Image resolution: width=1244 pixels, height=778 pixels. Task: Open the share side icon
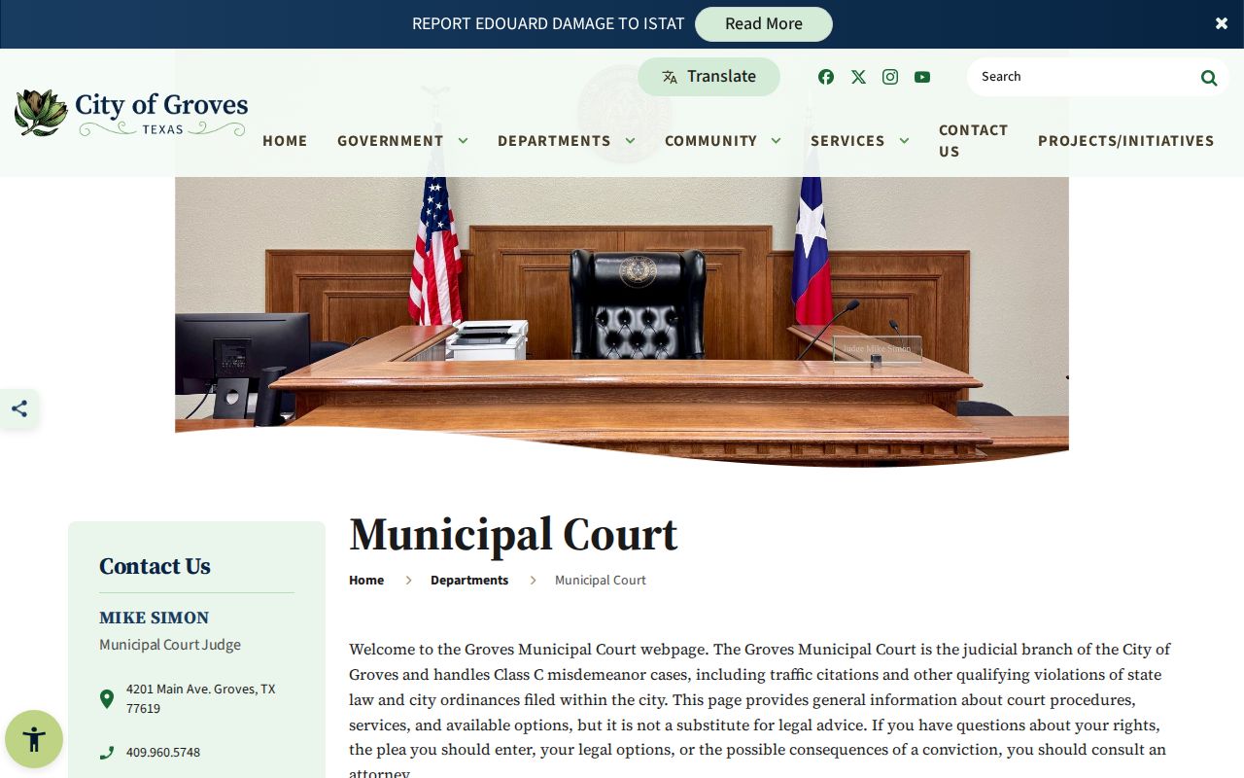19,408
